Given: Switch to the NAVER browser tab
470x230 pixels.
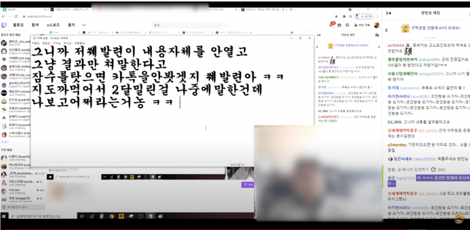Looking at the screenshot, I should coord(24,9).
